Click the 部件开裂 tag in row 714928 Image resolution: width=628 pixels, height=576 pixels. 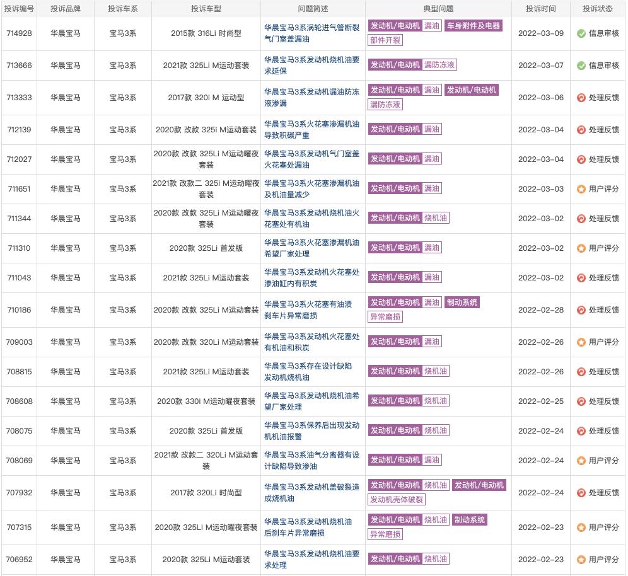[385, 40]
